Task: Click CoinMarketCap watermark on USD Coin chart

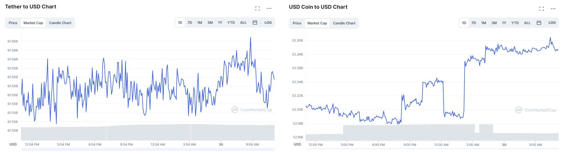Action: point(536,110)
